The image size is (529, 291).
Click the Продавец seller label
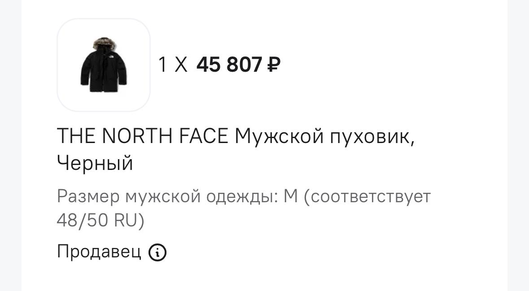(99, 252)
